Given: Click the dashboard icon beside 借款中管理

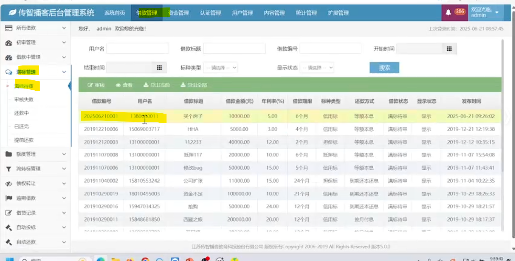Looking at the screenshot, I should [9, 57].
